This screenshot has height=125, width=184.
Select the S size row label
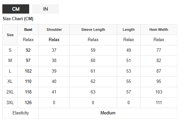click(10, 50)
